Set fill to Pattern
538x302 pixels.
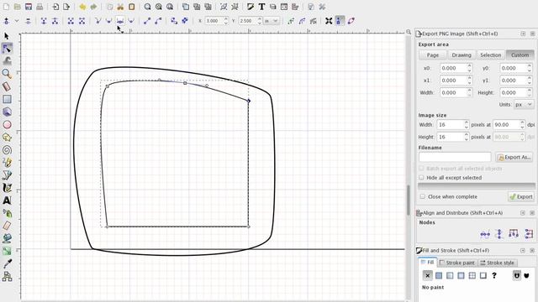click(x=472, y=275)
